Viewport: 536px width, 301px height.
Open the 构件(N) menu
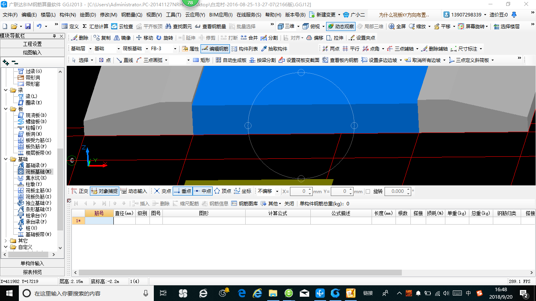click(x=68, y=15)
